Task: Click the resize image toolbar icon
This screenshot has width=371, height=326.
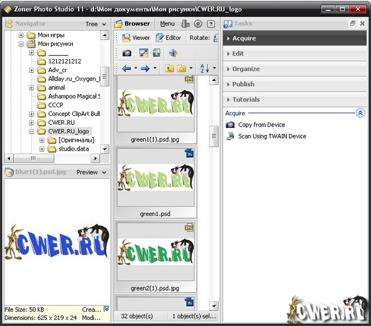Action: [144, 53]
